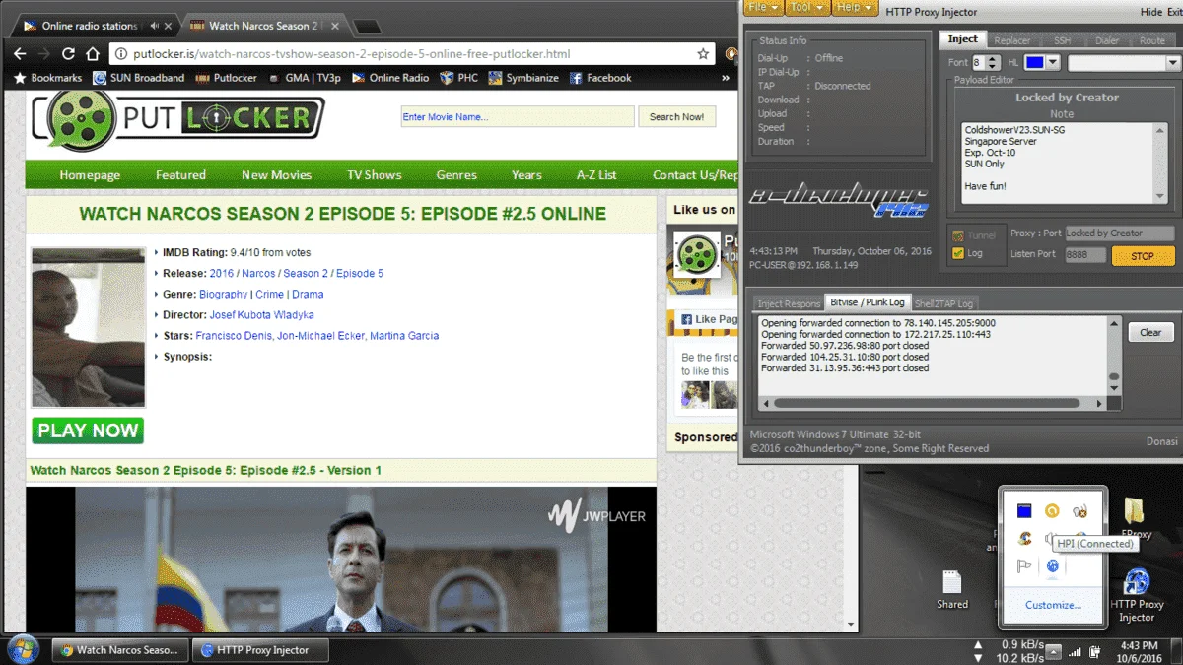Open the File menu dropdown

pyautogui.click(x=765, y=8)
